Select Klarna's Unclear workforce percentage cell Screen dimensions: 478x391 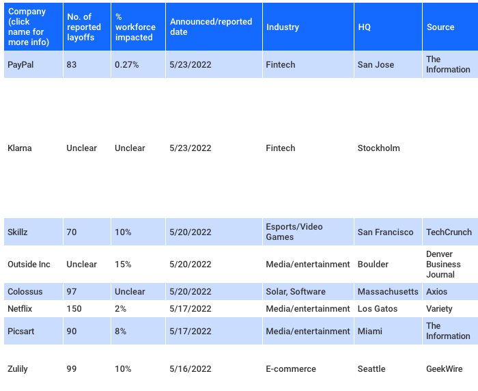point(139,148)
